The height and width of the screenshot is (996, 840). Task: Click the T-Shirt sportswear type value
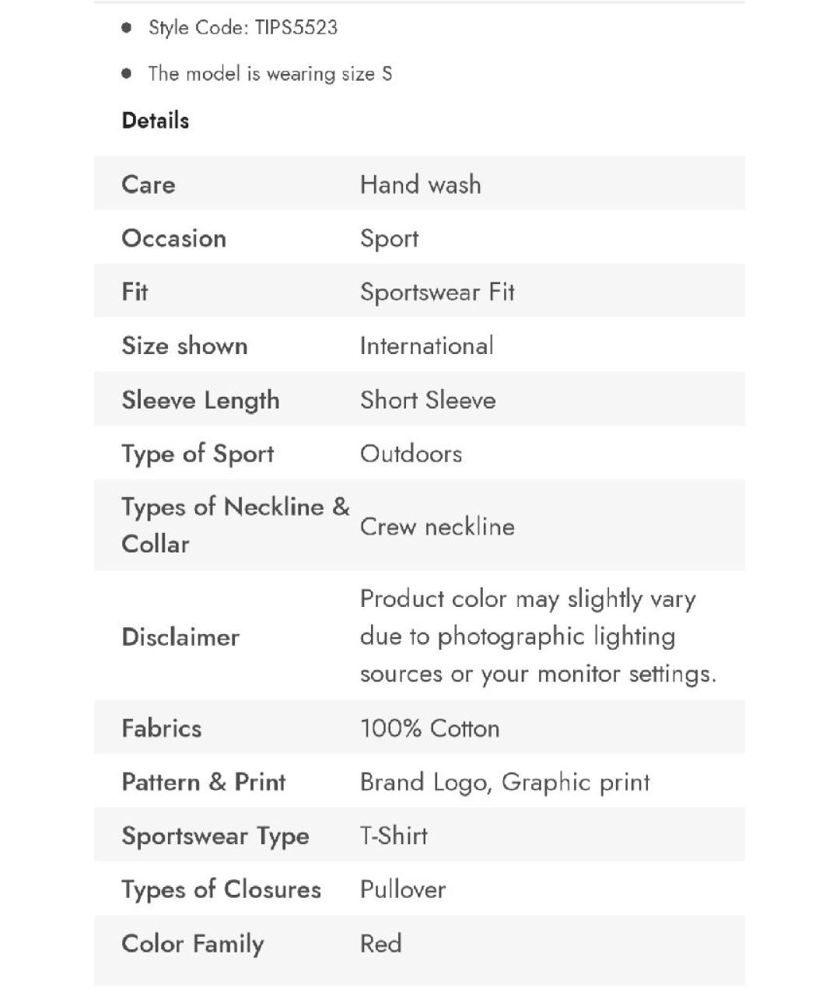click(394, 836)
